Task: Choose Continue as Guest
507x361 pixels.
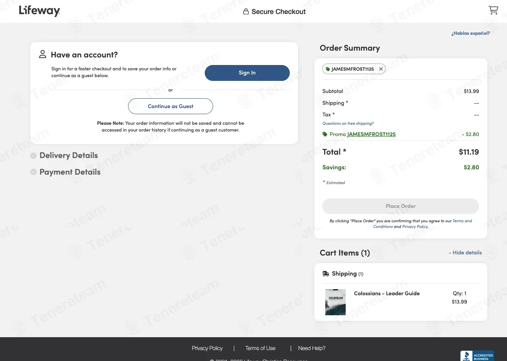Action: 170,106
